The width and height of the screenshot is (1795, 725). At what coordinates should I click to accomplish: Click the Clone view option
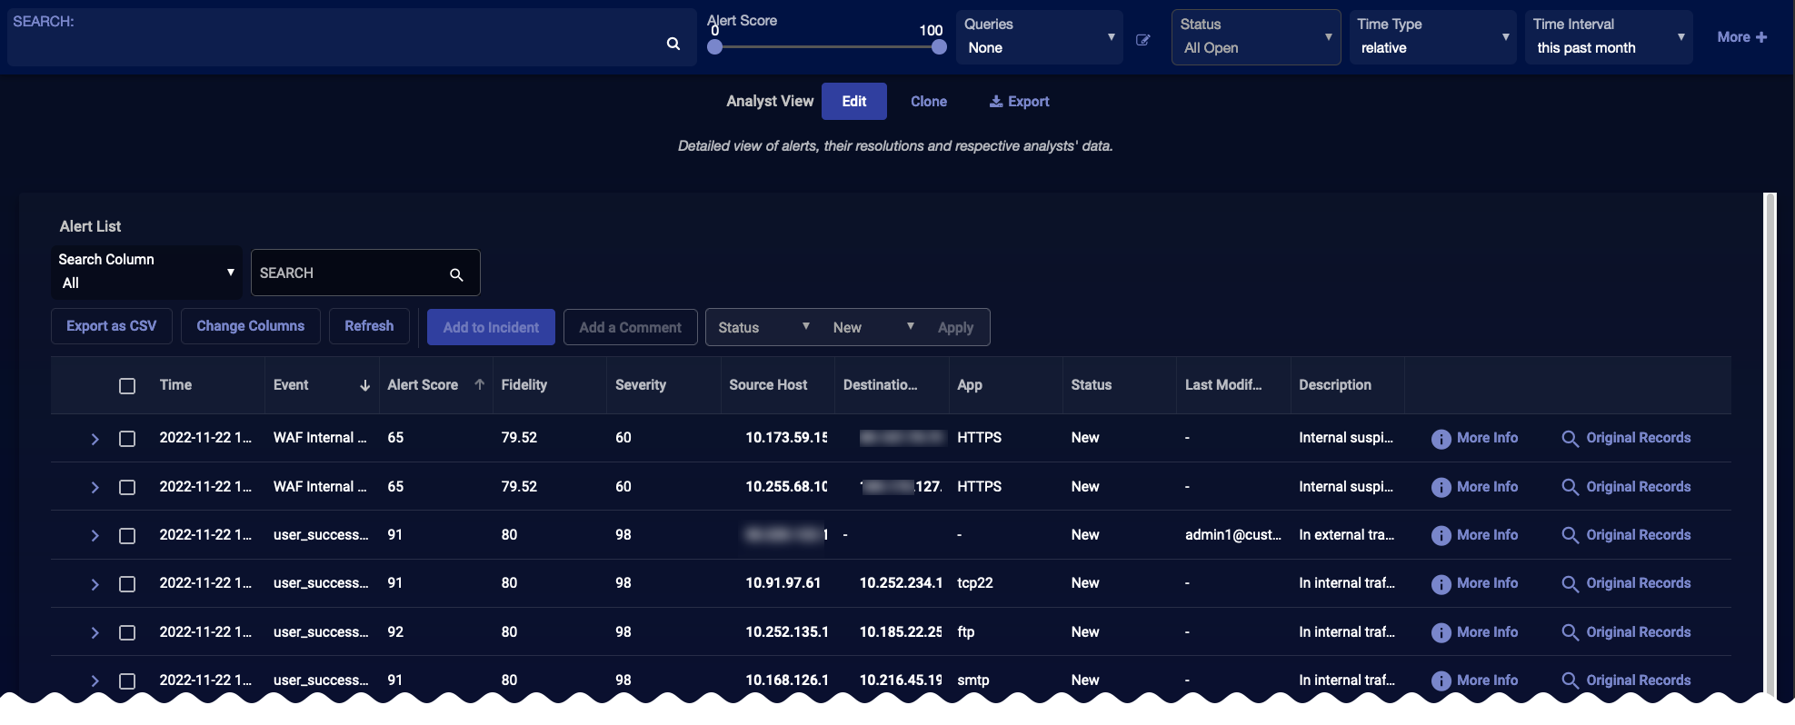(928, 102)
